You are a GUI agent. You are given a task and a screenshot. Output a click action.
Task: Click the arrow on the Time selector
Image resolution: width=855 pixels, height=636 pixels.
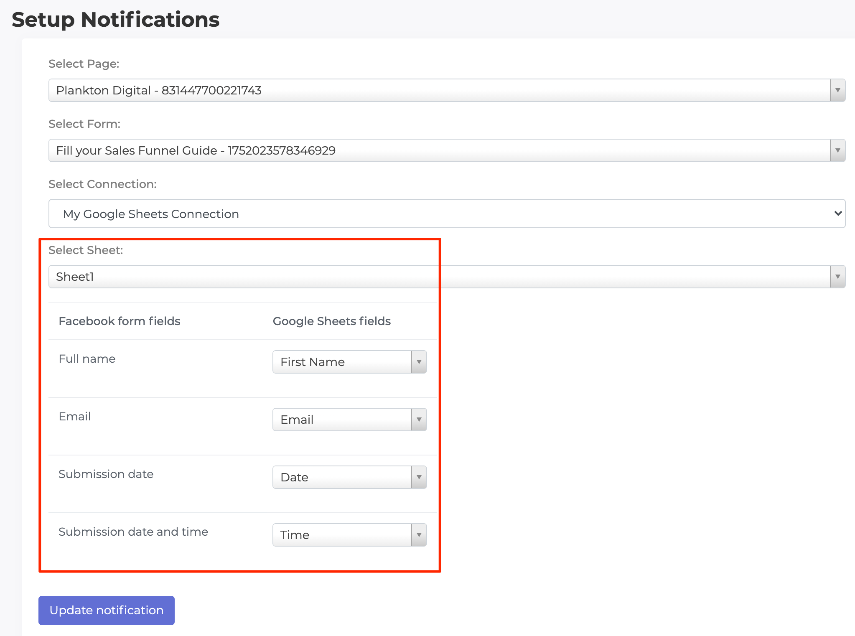point(418,534)
